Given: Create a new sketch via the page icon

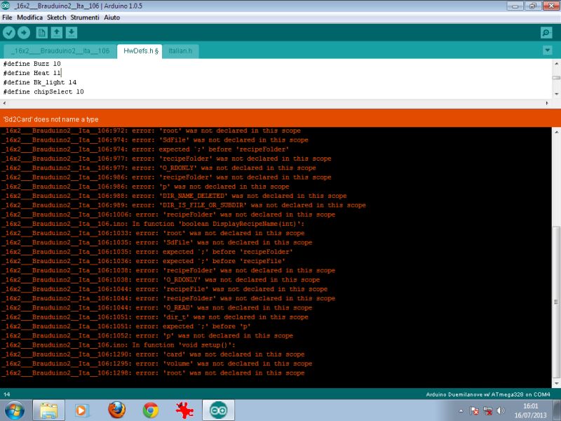Looking at the screenshot, I should tap(40, 32).
